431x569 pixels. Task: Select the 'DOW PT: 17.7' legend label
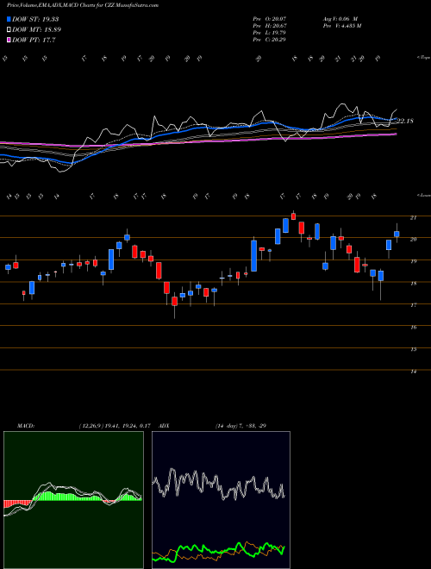(x=34, y=41)
